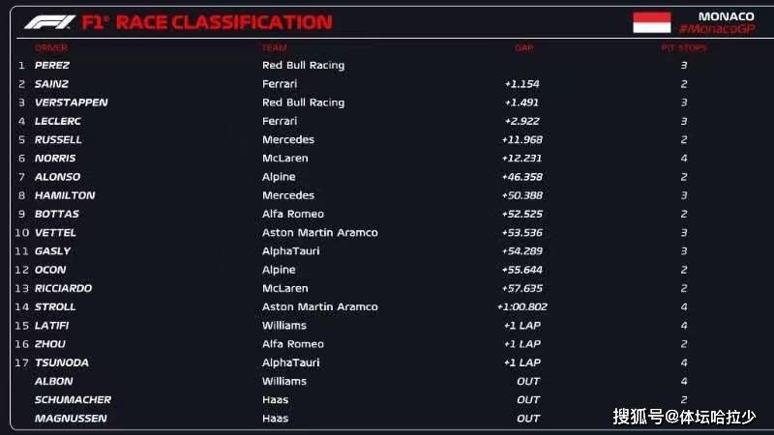774x435 pixels.
Task: Click driver name VERSTAPPEN
Action: (71, 102)
